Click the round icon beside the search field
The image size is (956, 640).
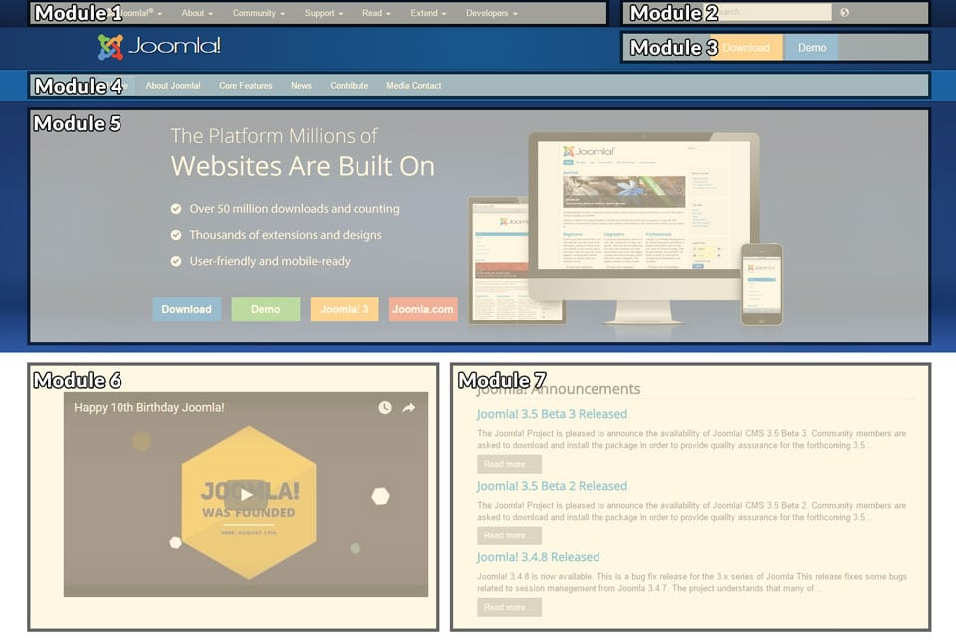(x=844, y=12)
